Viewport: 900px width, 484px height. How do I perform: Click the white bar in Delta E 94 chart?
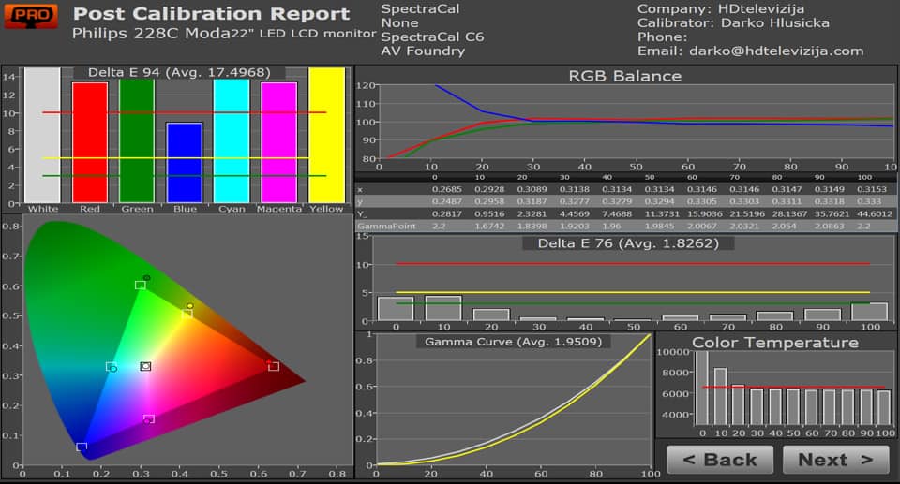tap(42, 136)
